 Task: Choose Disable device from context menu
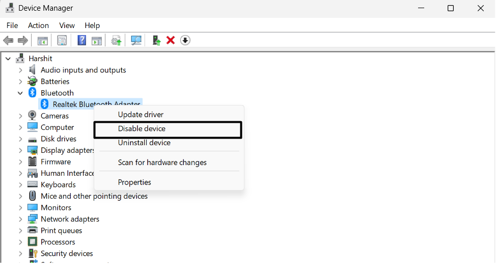click(142, 129)
